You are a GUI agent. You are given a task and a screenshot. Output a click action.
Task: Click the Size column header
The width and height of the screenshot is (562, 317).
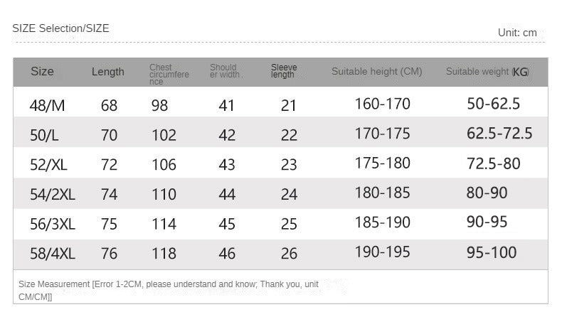pyautogui.click(x=42, y=72)
